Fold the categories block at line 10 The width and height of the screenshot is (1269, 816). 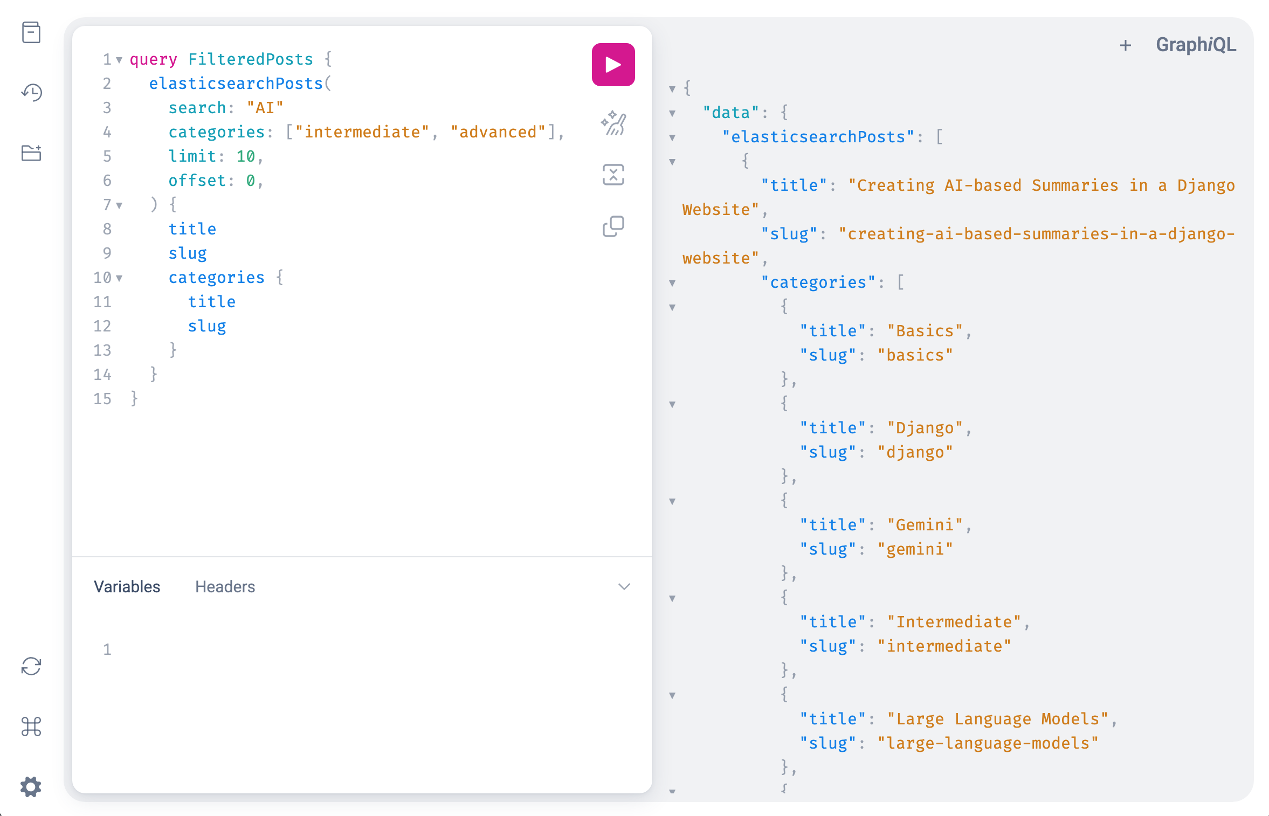click(x=119, y=278)
